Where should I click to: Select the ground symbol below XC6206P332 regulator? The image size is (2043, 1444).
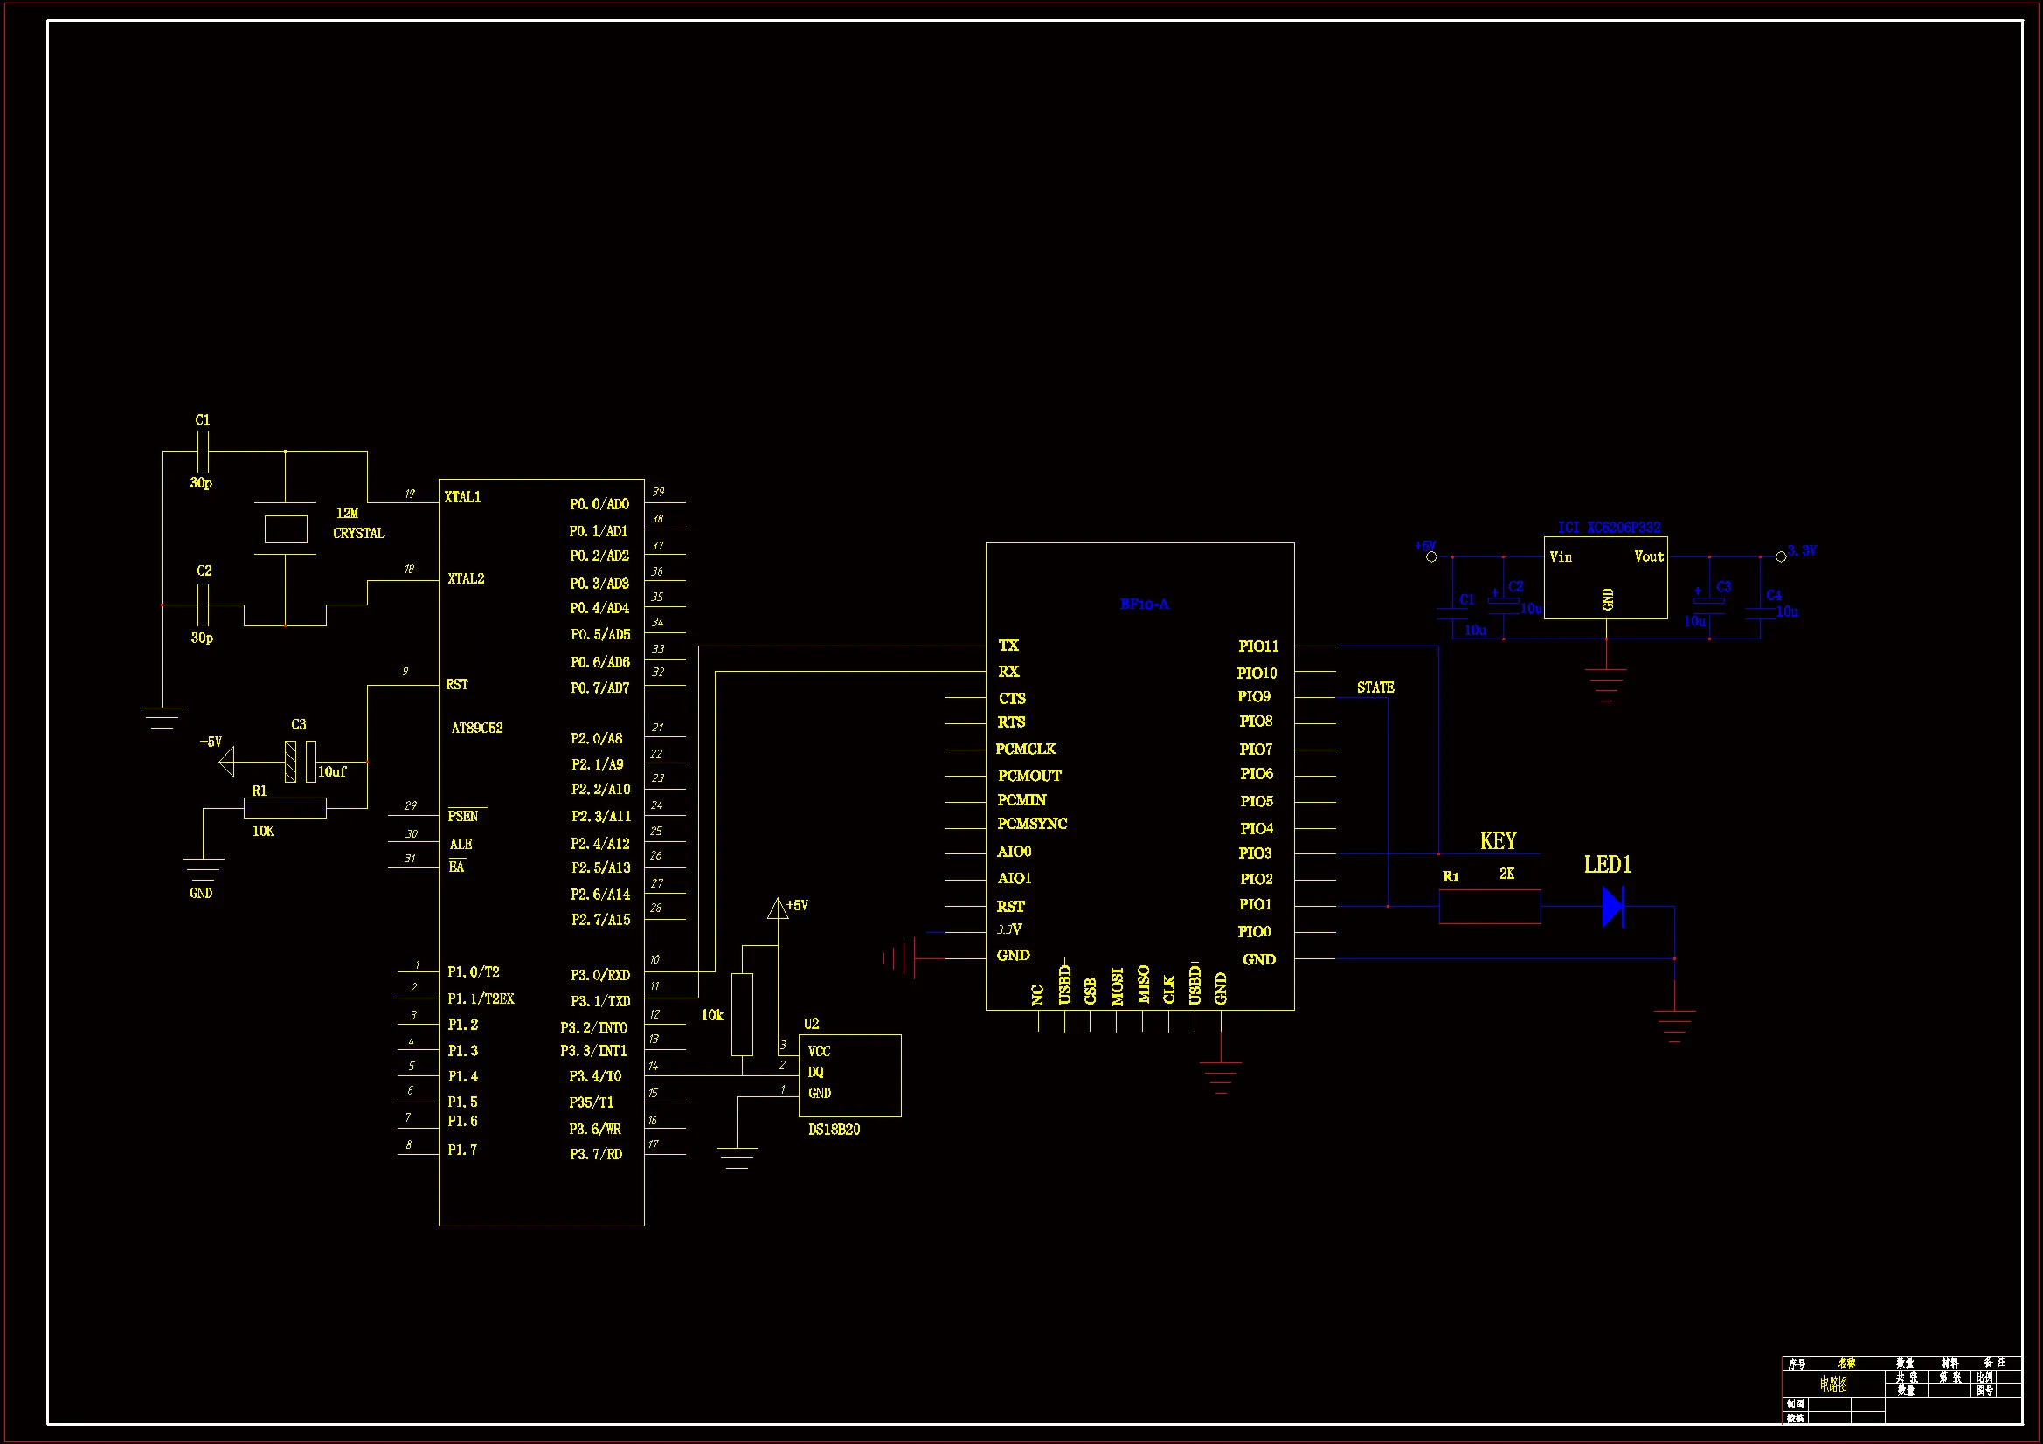coord(1606,685)
